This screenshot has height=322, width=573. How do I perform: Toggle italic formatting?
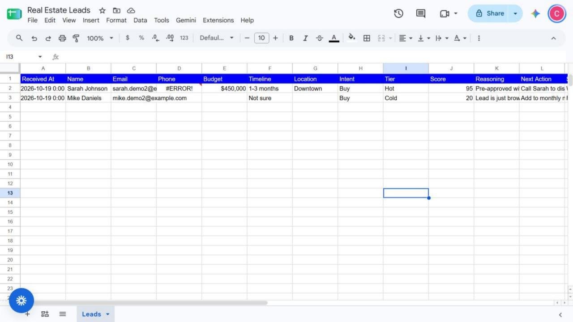pos(305,38)
